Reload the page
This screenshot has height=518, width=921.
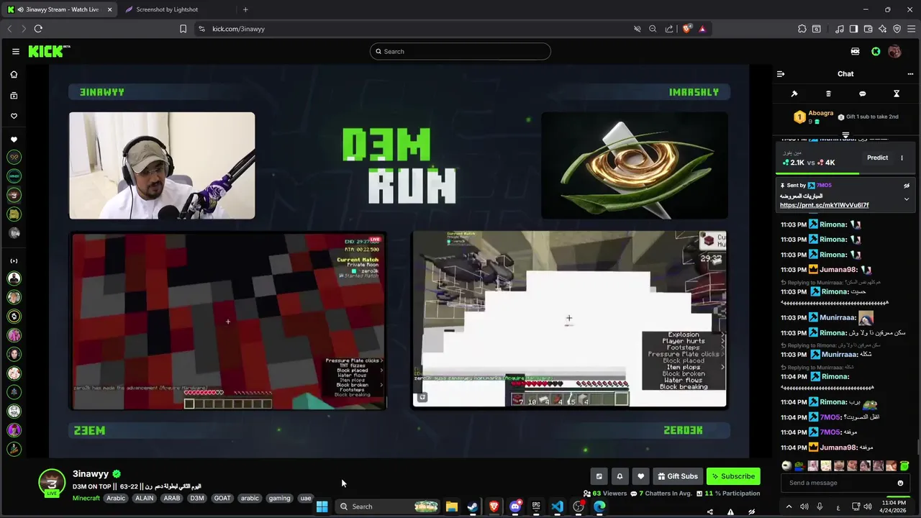click(x=38, y=29)
